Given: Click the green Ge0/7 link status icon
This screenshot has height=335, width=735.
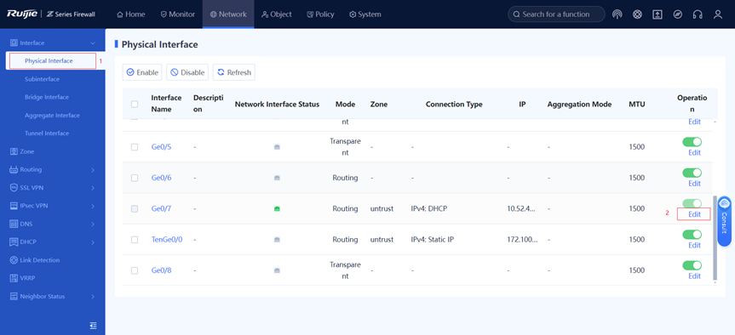Looking at the screenshot, I should coord(277,208).
